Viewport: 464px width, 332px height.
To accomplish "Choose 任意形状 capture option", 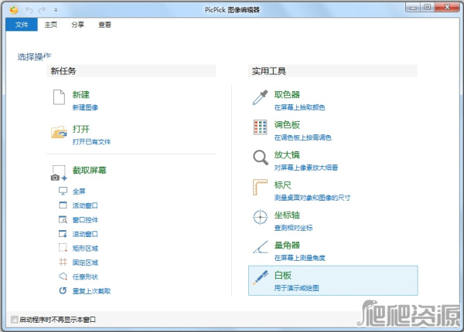I will [x=85, y=276].
